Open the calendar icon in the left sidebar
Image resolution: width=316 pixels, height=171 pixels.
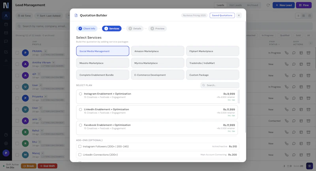tap(6, 24)
